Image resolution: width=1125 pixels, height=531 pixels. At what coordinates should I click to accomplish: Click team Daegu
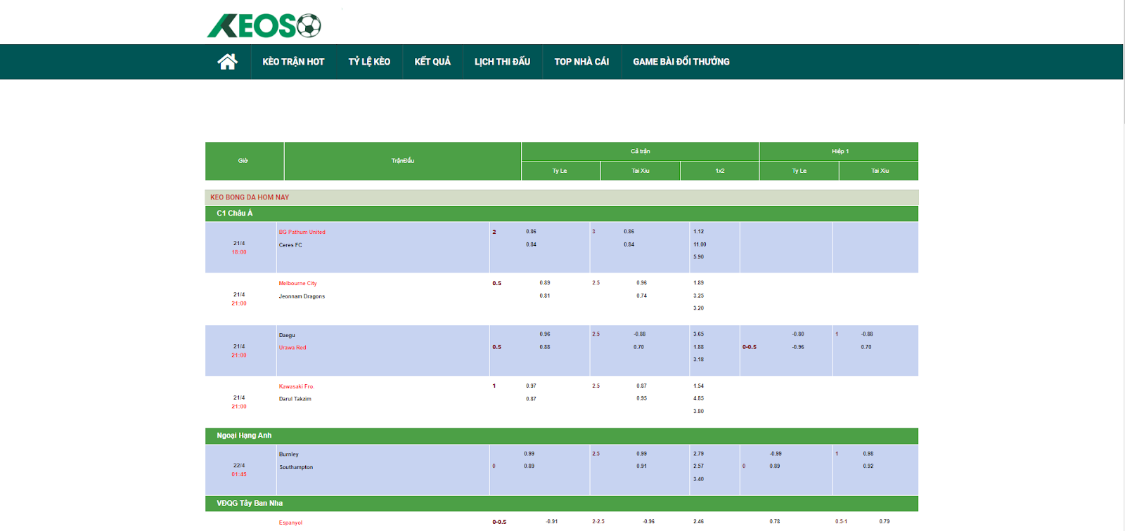coord(287,335)
